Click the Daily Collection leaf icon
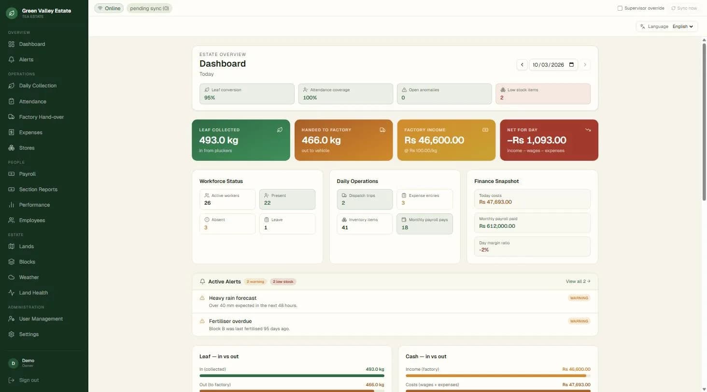Viewport: 707px width, 392px height. pos(12,85)
